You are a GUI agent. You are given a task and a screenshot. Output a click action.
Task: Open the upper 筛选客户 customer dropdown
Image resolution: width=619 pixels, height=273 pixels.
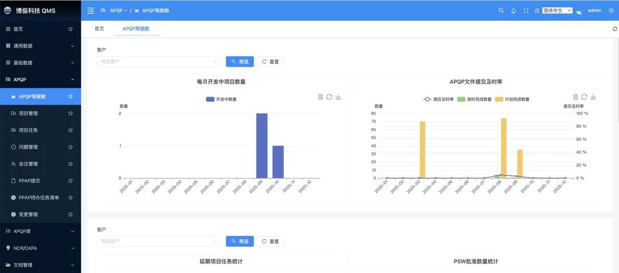pos(159,61)
